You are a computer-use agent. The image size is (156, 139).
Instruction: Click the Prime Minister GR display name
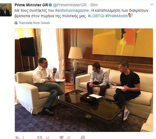point(31,5)
